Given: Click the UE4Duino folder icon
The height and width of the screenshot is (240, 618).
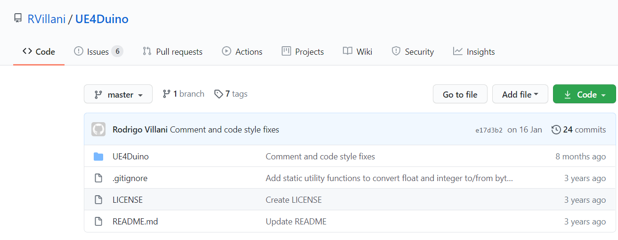Looking at the screenshot, I should [x=98, y=157].
